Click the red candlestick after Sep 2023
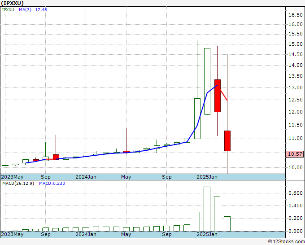 point(56,157)
